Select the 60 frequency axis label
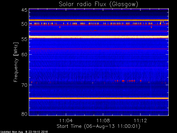 click(x=24, y=55)
